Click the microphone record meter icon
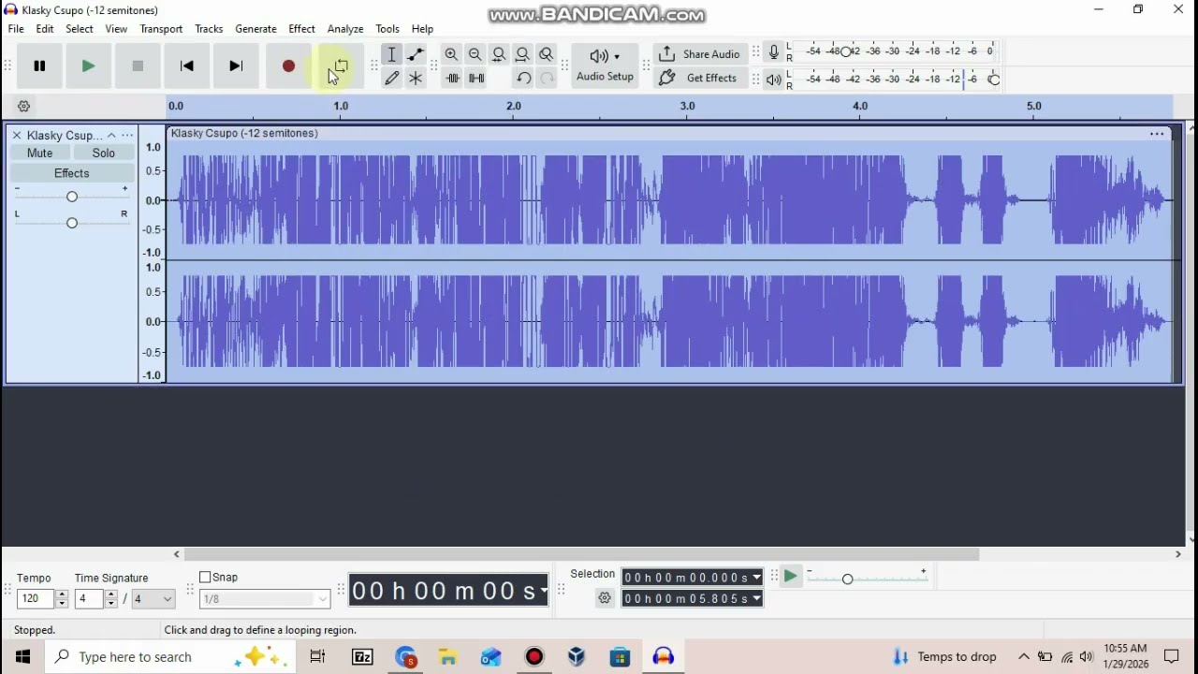 tap(773, 52)
